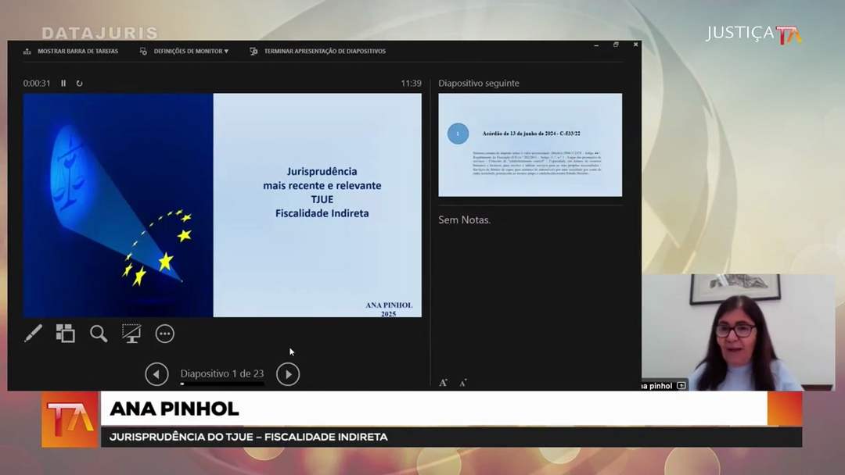Activate the zoom into slide magnifier
The image size is (845, 475).
click(x=99, y=334)
